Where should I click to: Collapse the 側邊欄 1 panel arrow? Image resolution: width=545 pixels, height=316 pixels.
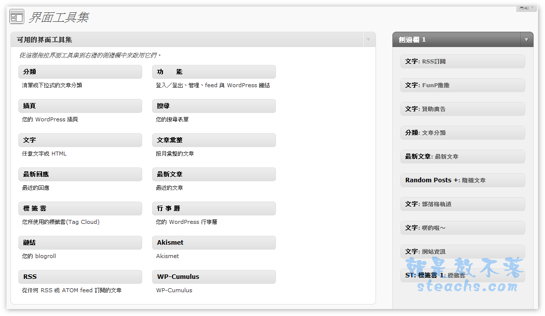click(x=526, y=40)
